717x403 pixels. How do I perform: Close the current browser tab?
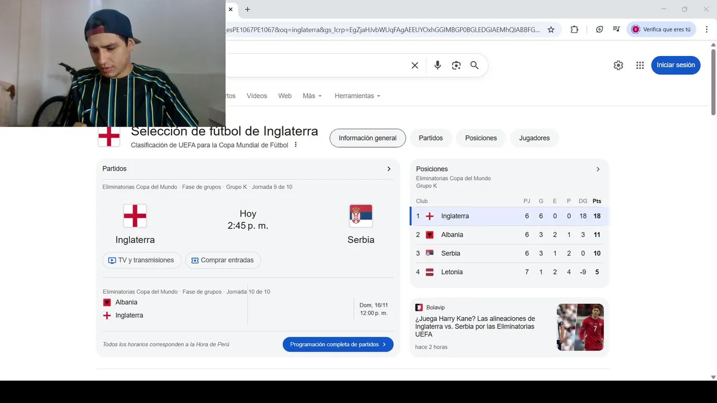click(230, 9)
